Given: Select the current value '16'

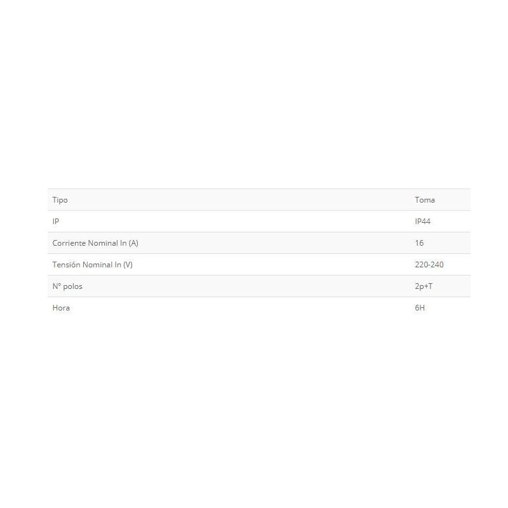Looking at the screenshot, I should tap(419, 243).
